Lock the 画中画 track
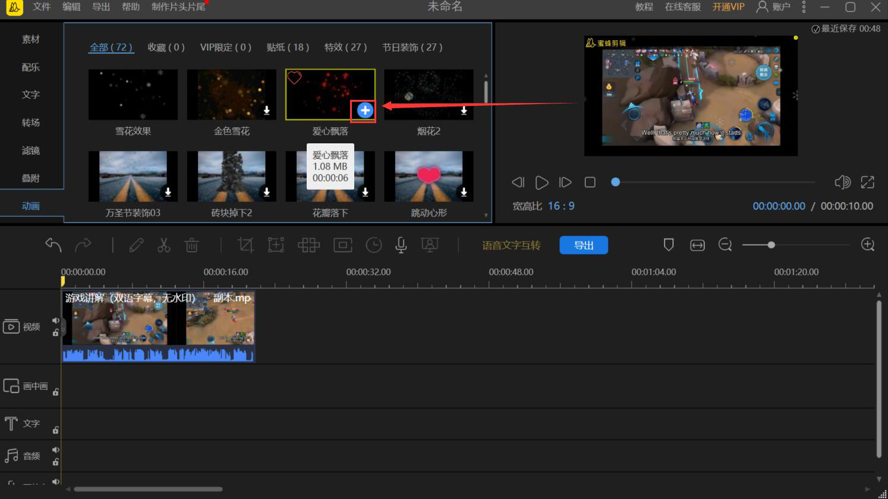888x499 pixels. (55, 392)
